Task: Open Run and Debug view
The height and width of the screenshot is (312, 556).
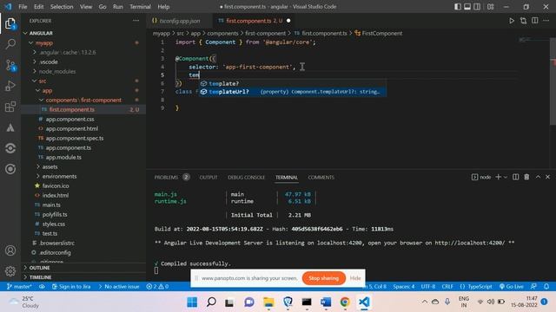Action: pos(10,86)
